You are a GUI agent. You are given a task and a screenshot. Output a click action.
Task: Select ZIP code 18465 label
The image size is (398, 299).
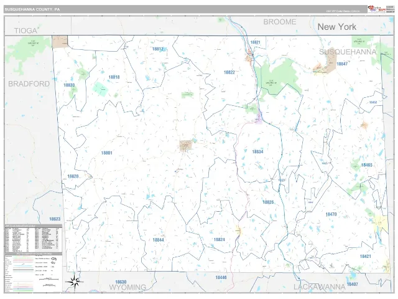pos(366,165)
